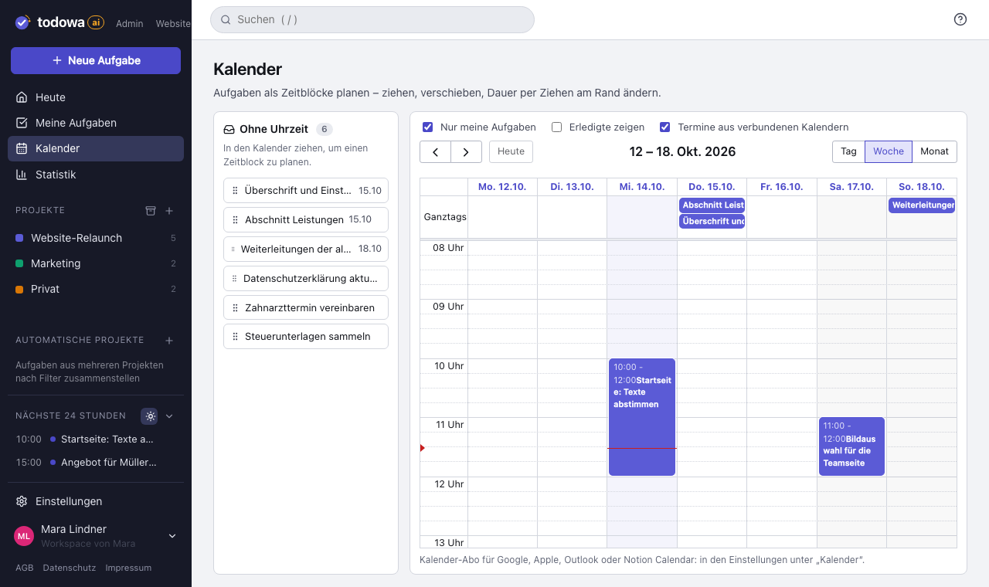Add an automatic project with plus icon
Screen dimensions: 989x587
coord(170,340)
